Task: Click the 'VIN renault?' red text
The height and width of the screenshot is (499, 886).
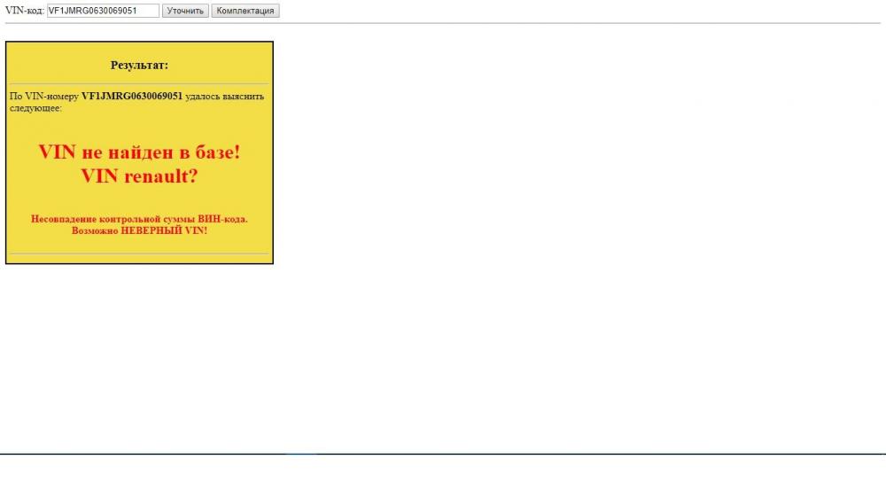Action: click(140, 176)
